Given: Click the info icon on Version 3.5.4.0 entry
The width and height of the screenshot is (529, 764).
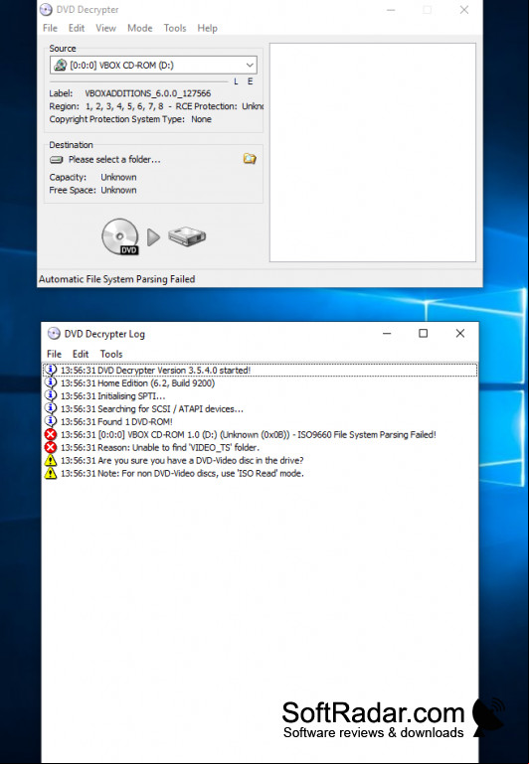Looking at the screenshot, I should [51, 370].
